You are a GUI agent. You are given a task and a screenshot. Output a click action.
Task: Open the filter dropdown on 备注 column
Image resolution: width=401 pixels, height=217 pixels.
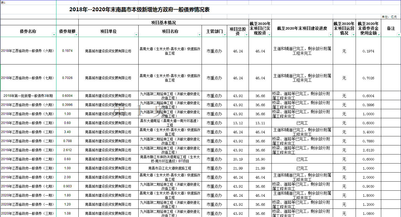(398, 35)
